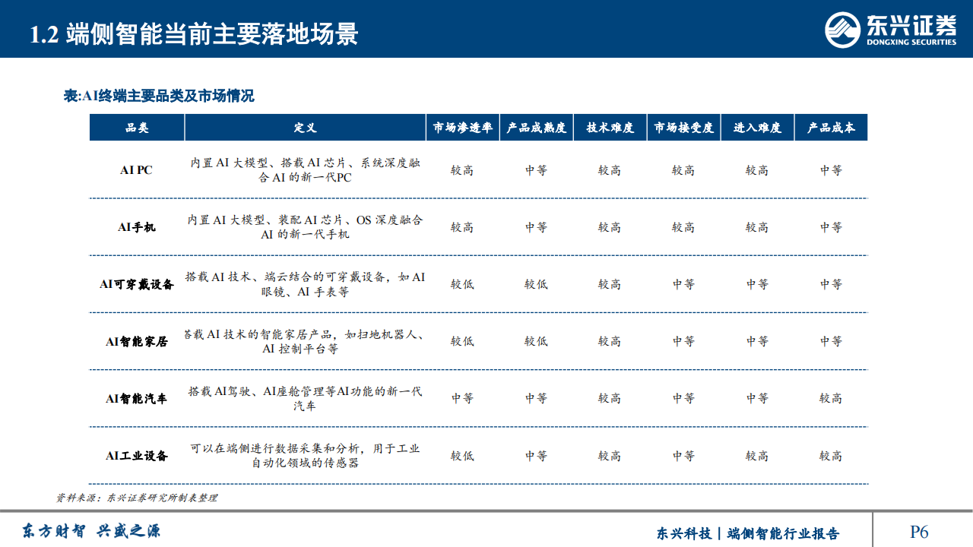
Task: Click the page number 'P6'
Action: (x=919, y=532)
